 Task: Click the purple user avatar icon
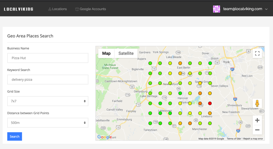[x=216, y=9]
